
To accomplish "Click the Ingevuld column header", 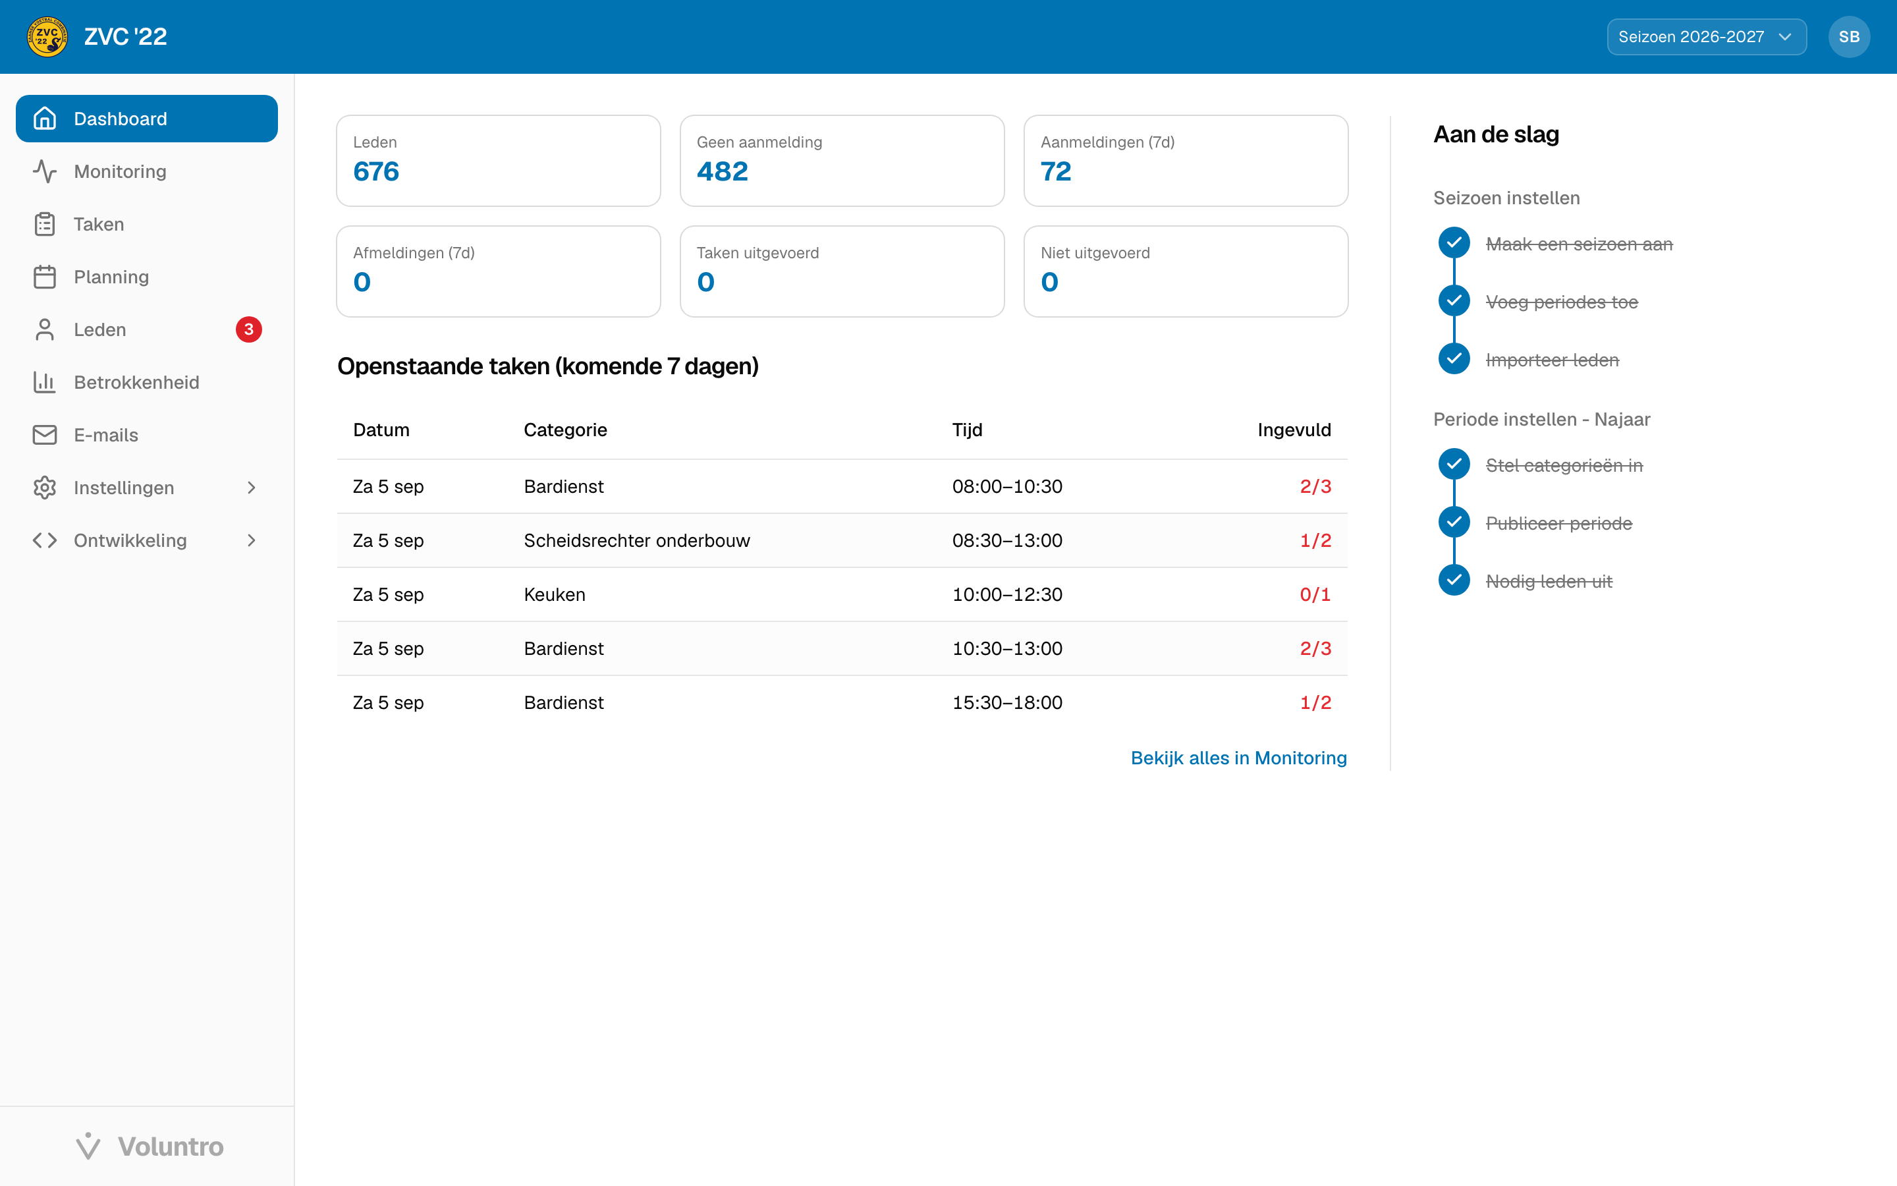I will click(x=1294, y=430).
